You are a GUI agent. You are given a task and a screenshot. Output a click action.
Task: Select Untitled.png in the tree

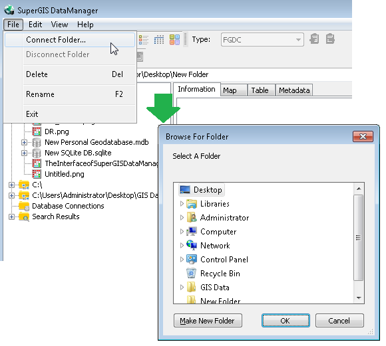65,174
